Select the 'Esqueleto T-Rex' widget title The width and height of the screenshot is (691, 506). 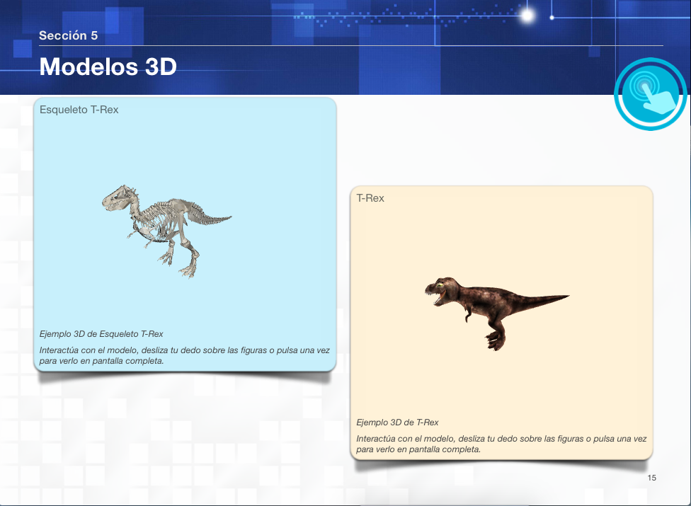tap(79, 110)
